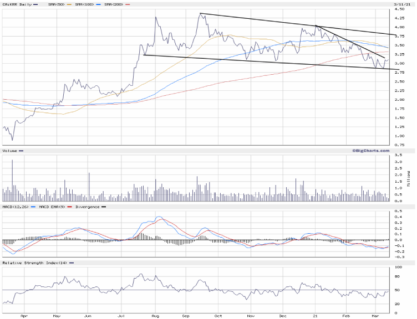Click the September price peak on chart
The width and height of the screenshot is (417, 319).
point(200,13)
